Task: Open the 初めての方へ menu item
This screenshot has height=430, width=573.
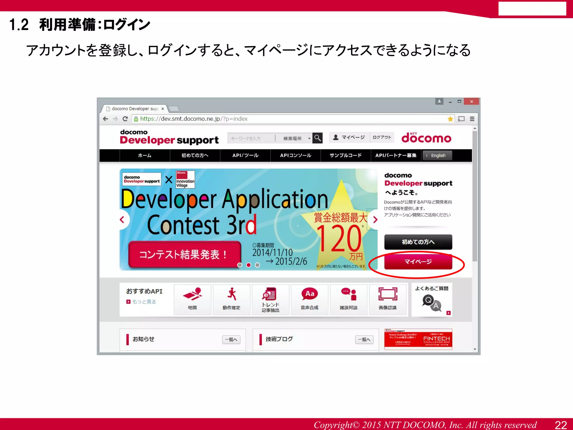Action: 195,155
